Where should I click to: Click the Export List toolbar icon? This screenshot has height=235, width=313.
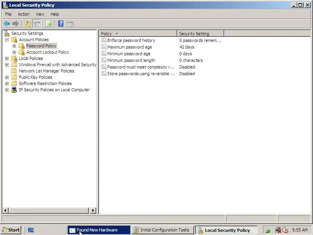(x=49, y=24)
